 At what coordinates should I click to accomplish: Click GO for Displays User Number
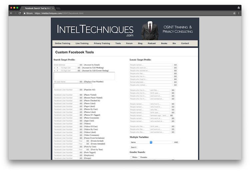(81, 82)
